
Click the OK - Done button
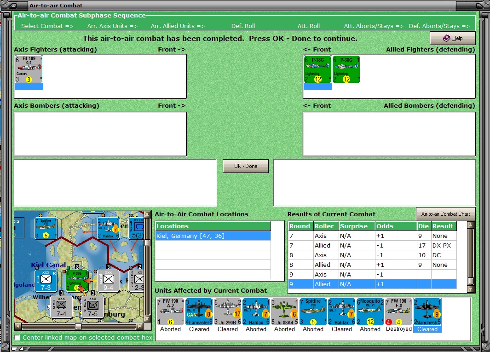tap(246, 166)
